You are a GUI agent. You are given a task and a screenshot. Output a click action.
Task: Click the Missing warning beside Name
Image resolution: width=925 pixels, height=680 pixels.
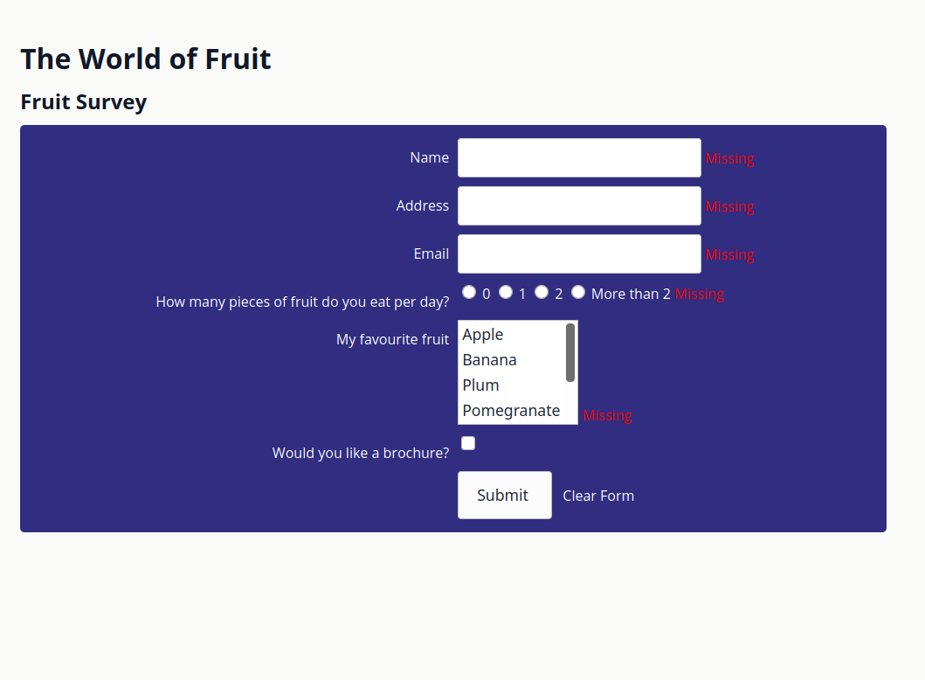click(x=729, y=158)
